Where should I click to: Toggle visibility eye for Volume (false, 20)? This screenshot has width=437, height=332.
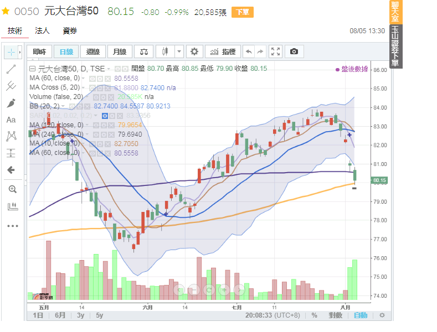(x=96, y=97)
